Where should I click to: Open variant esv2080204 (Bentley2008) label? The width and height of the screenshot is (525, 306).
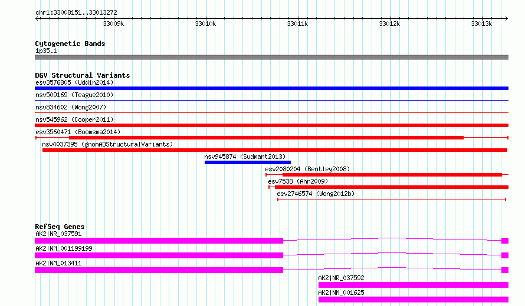tap(307, 169)
